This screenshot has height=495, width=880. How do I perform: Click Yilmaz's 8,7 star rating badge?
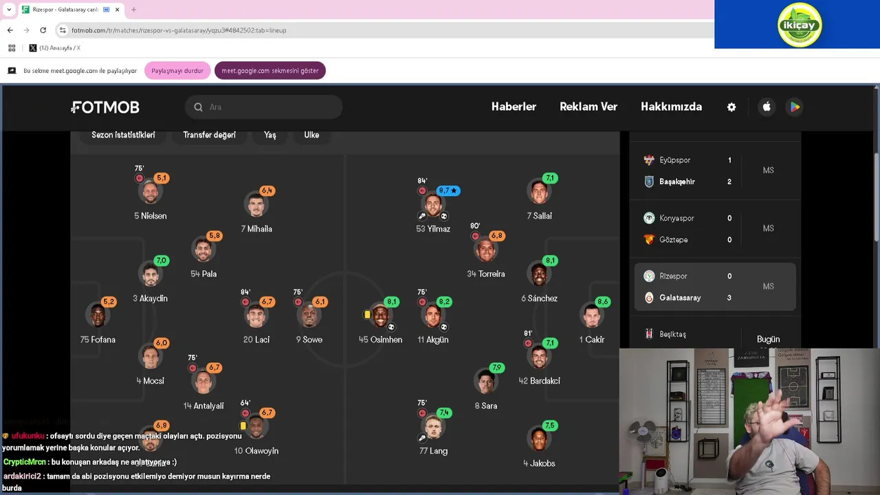coord(448,190)
